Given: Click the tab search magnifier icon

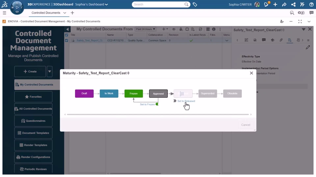Looking at the screenshot, I should pyautogui.click(x=292, y=13).
